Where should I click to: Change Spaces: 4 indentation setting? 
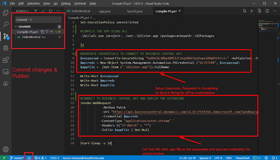205,158
